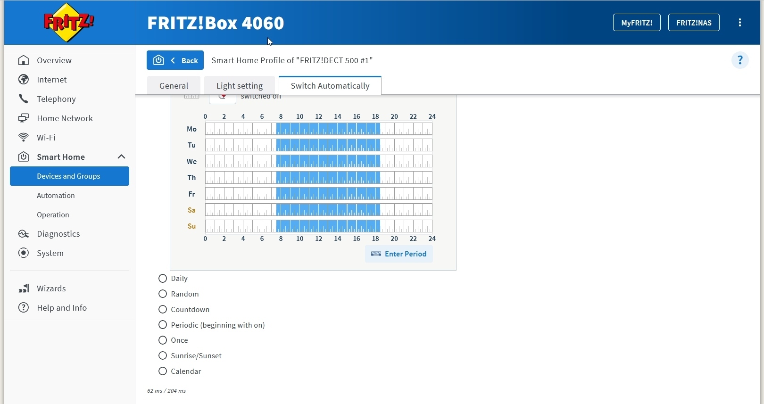Click the Saturday schedule bar

pyautogui.click(x=319, y=210)
